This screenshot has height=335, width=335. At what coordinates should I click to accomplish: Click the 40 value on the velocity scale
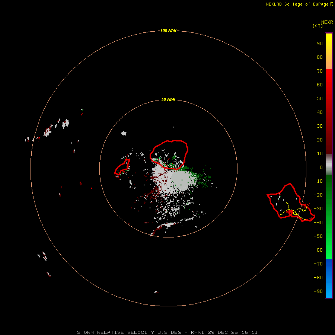pyautogui.click(x=320, y=112)
